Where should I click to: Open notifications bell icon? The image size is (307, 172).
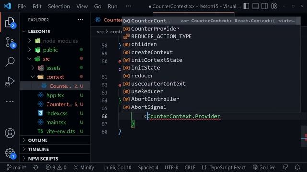(x=297, y=167)
